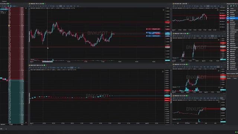Click the red price tag at top resistance line
This screenshot has height=134, width=238.
(x=167, y=22)
